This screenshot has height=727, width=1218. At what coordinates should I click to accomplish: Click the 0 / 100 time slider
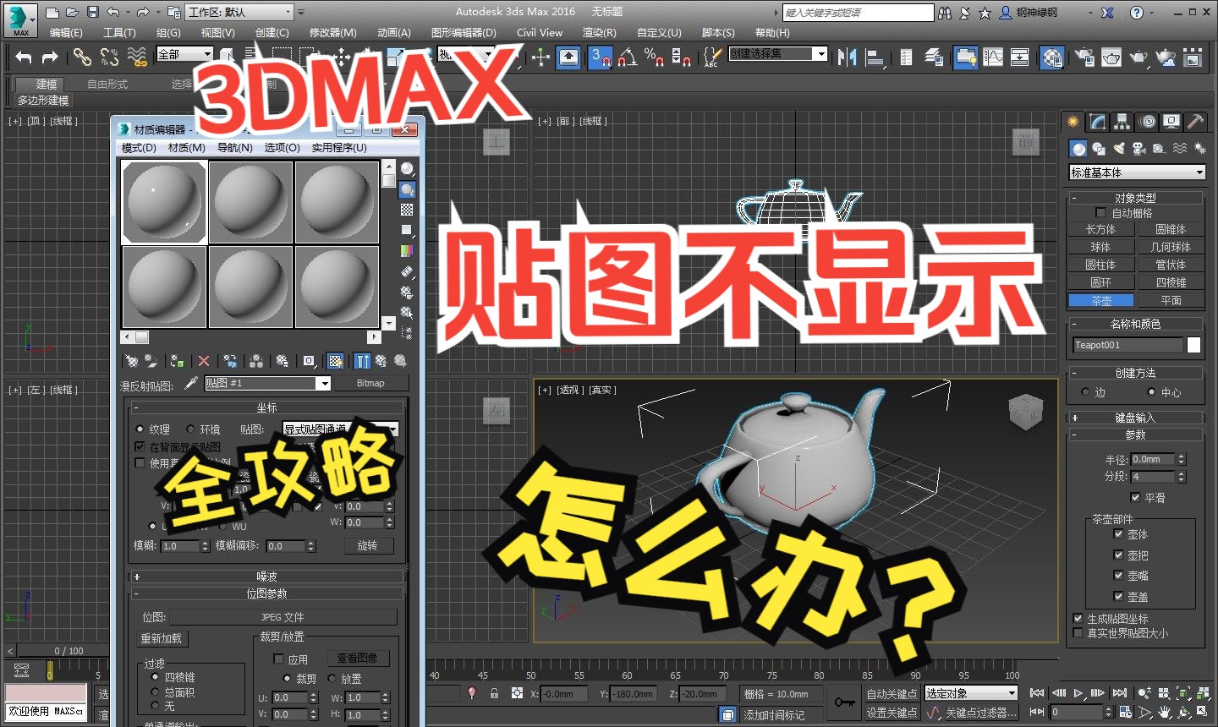pos(69,651)
